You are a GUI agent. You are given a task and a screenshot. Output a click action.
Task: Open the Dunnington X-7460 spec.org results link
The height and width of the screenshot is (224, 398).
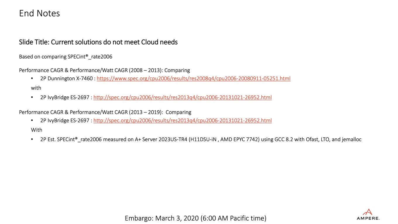pos(193,78)
